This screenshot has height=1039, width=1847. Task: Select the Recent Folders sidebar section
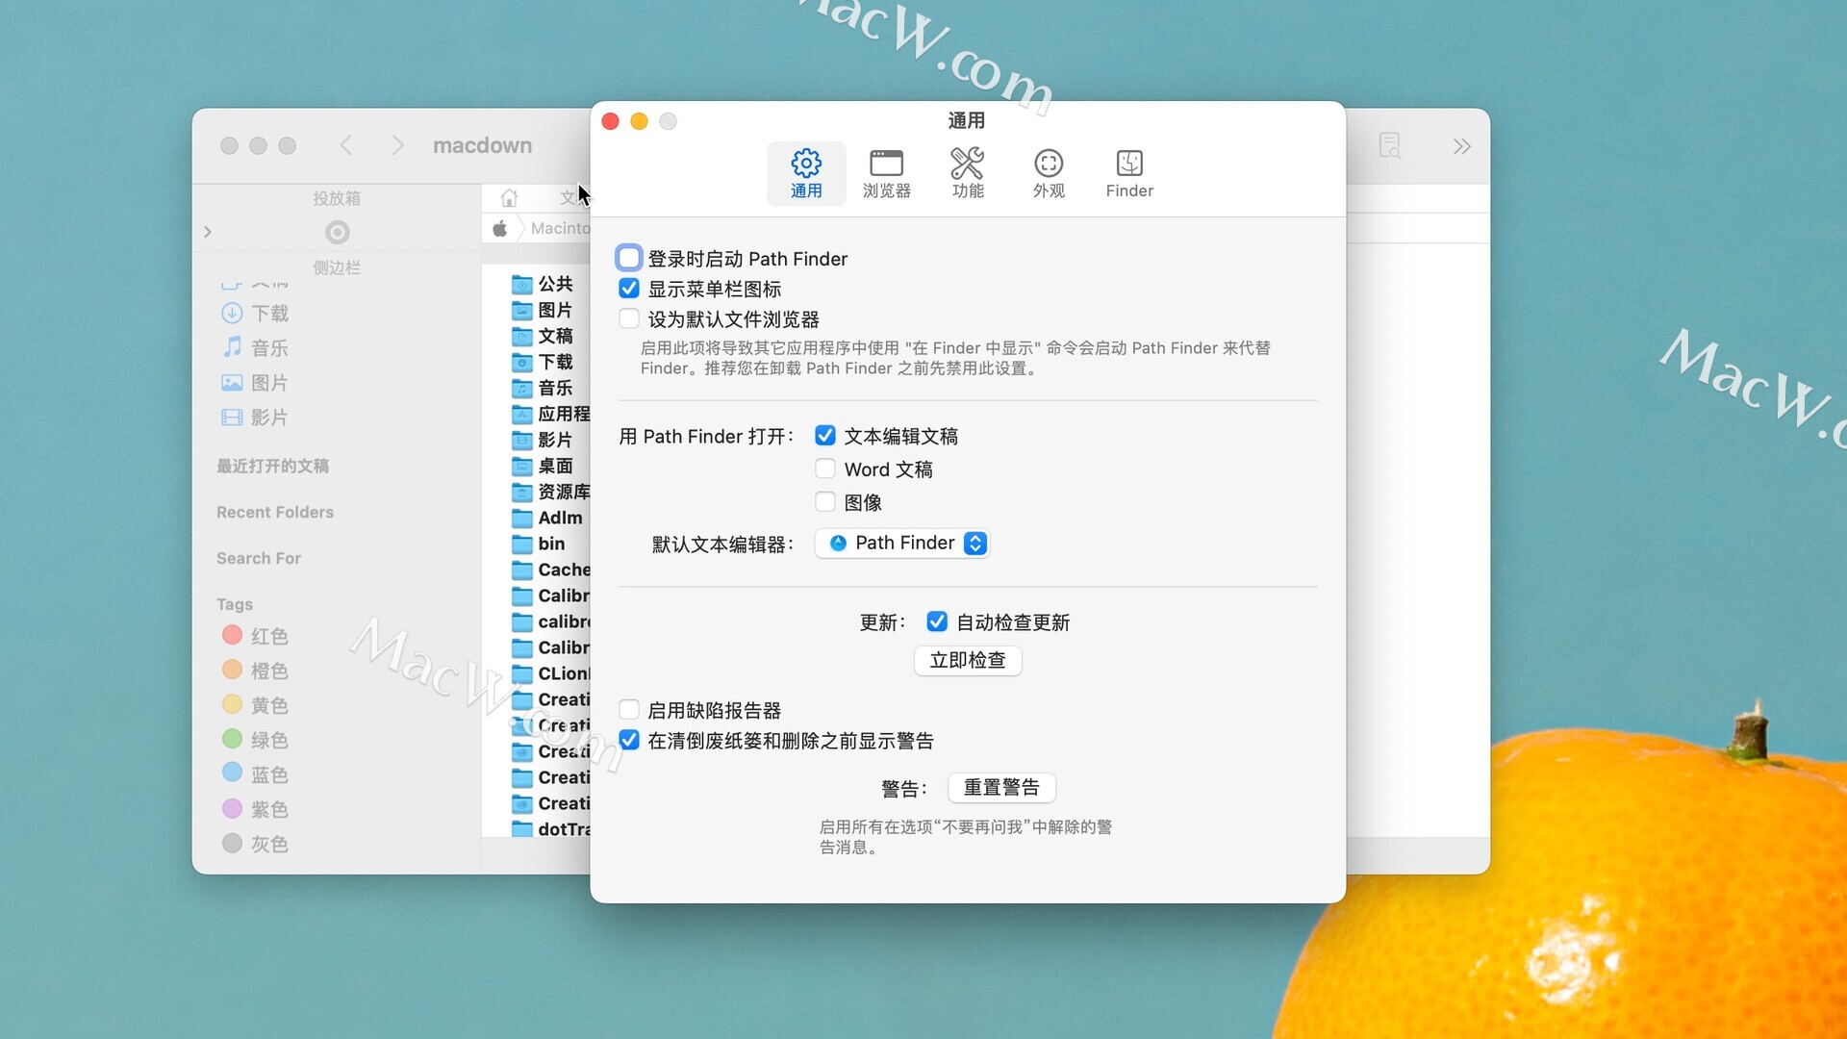coord(275,512)
